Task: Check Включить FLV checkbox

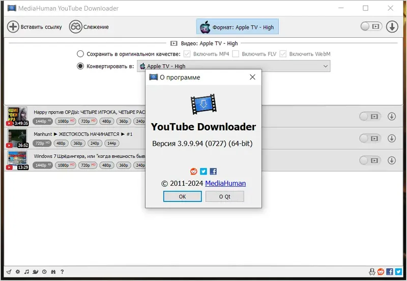Action: coord(236,54)
